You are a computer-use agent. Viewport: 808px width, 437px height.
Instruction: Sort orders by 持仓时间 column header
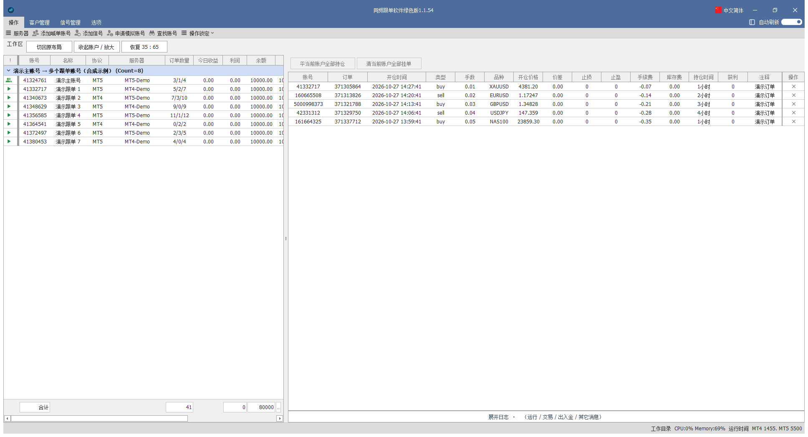point(703,77)
